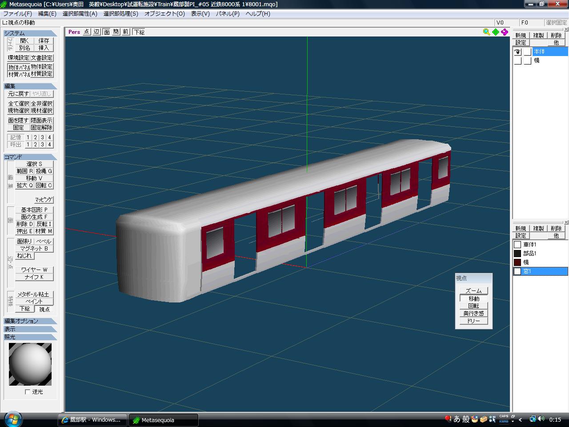This screenshot has height=427, width=569.
Task: Select the 移動 V move command
Action: coord(34,178)
